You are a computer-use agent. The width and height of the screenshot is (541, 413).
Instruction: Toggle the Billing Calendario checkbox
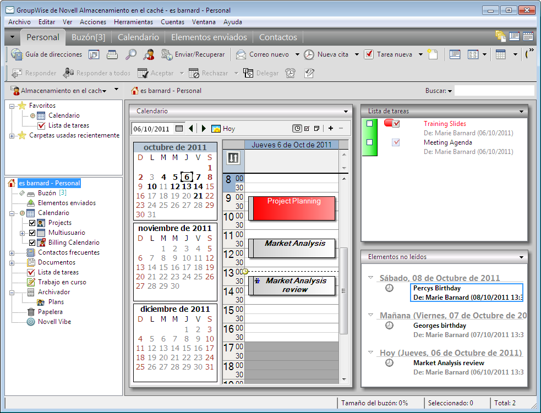tap(32, 243)
